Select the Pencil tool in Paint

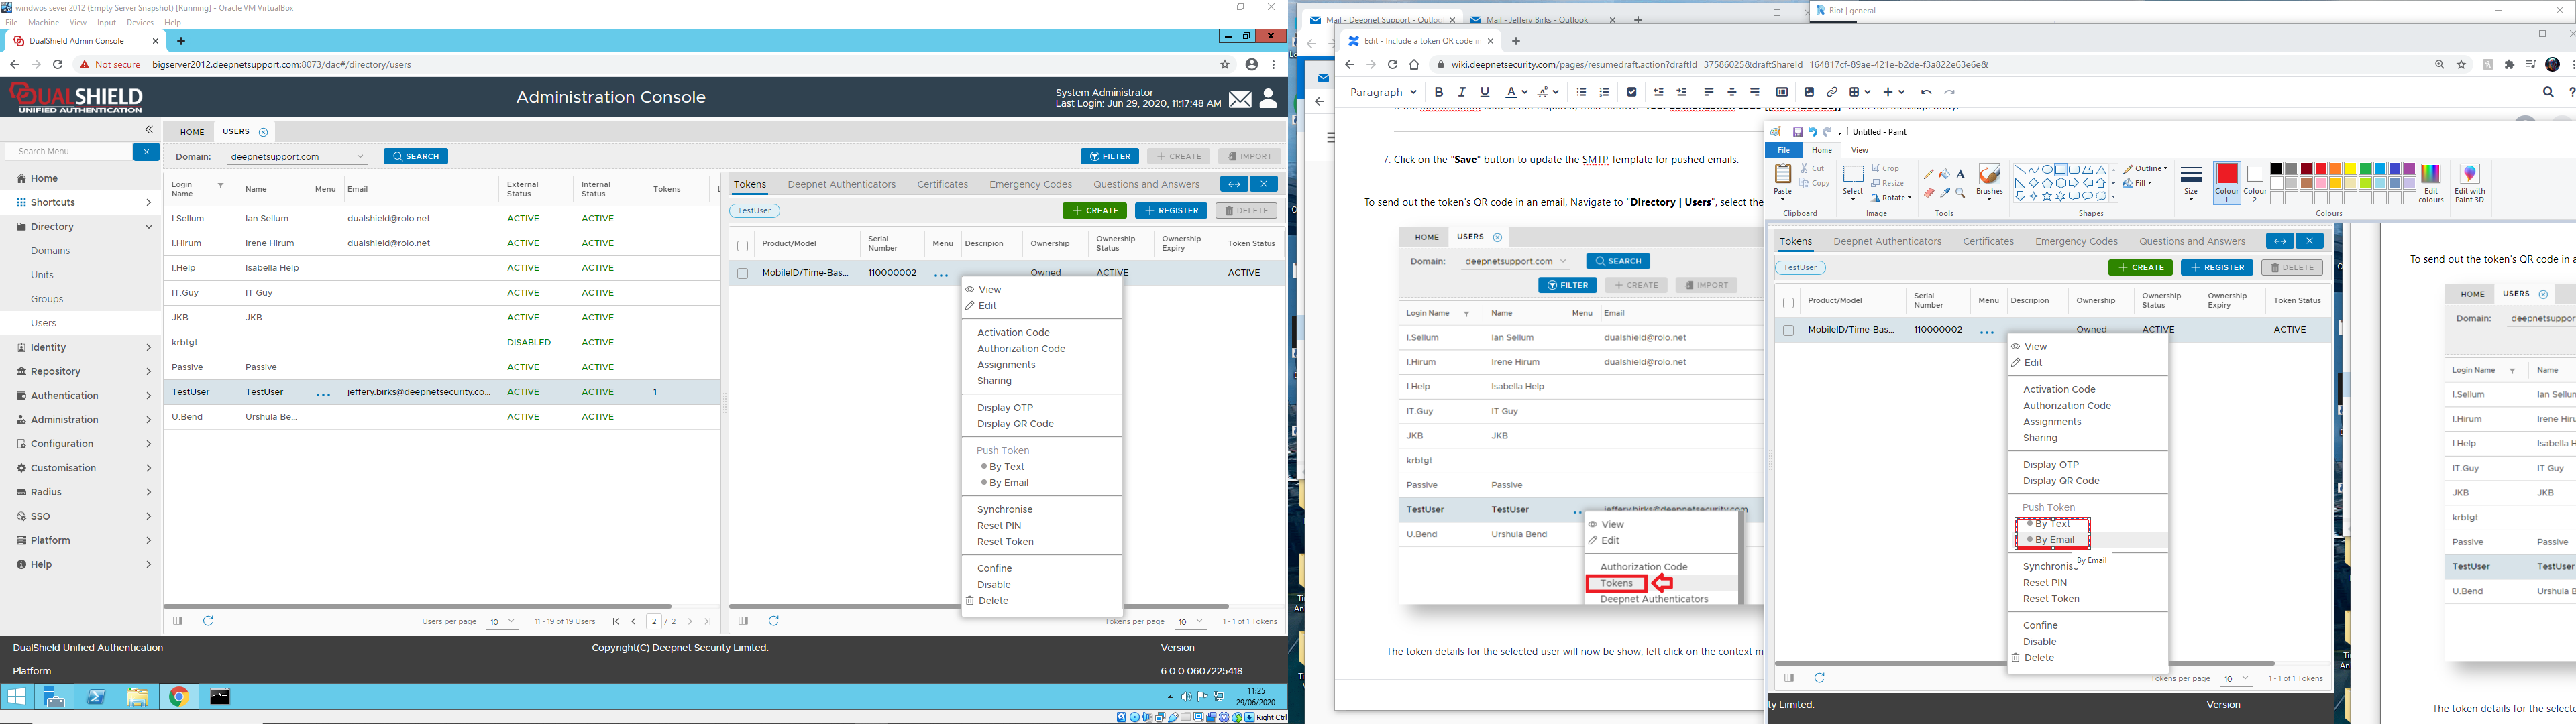(1928, 174)
